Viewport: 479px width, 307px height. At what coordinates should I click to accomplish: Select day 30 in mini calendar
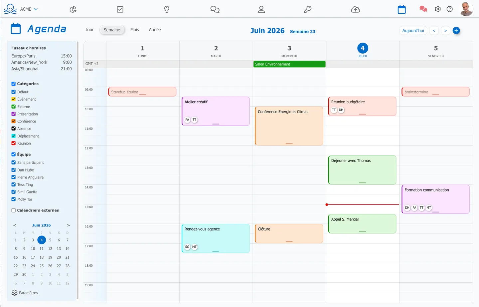point(24,275)
